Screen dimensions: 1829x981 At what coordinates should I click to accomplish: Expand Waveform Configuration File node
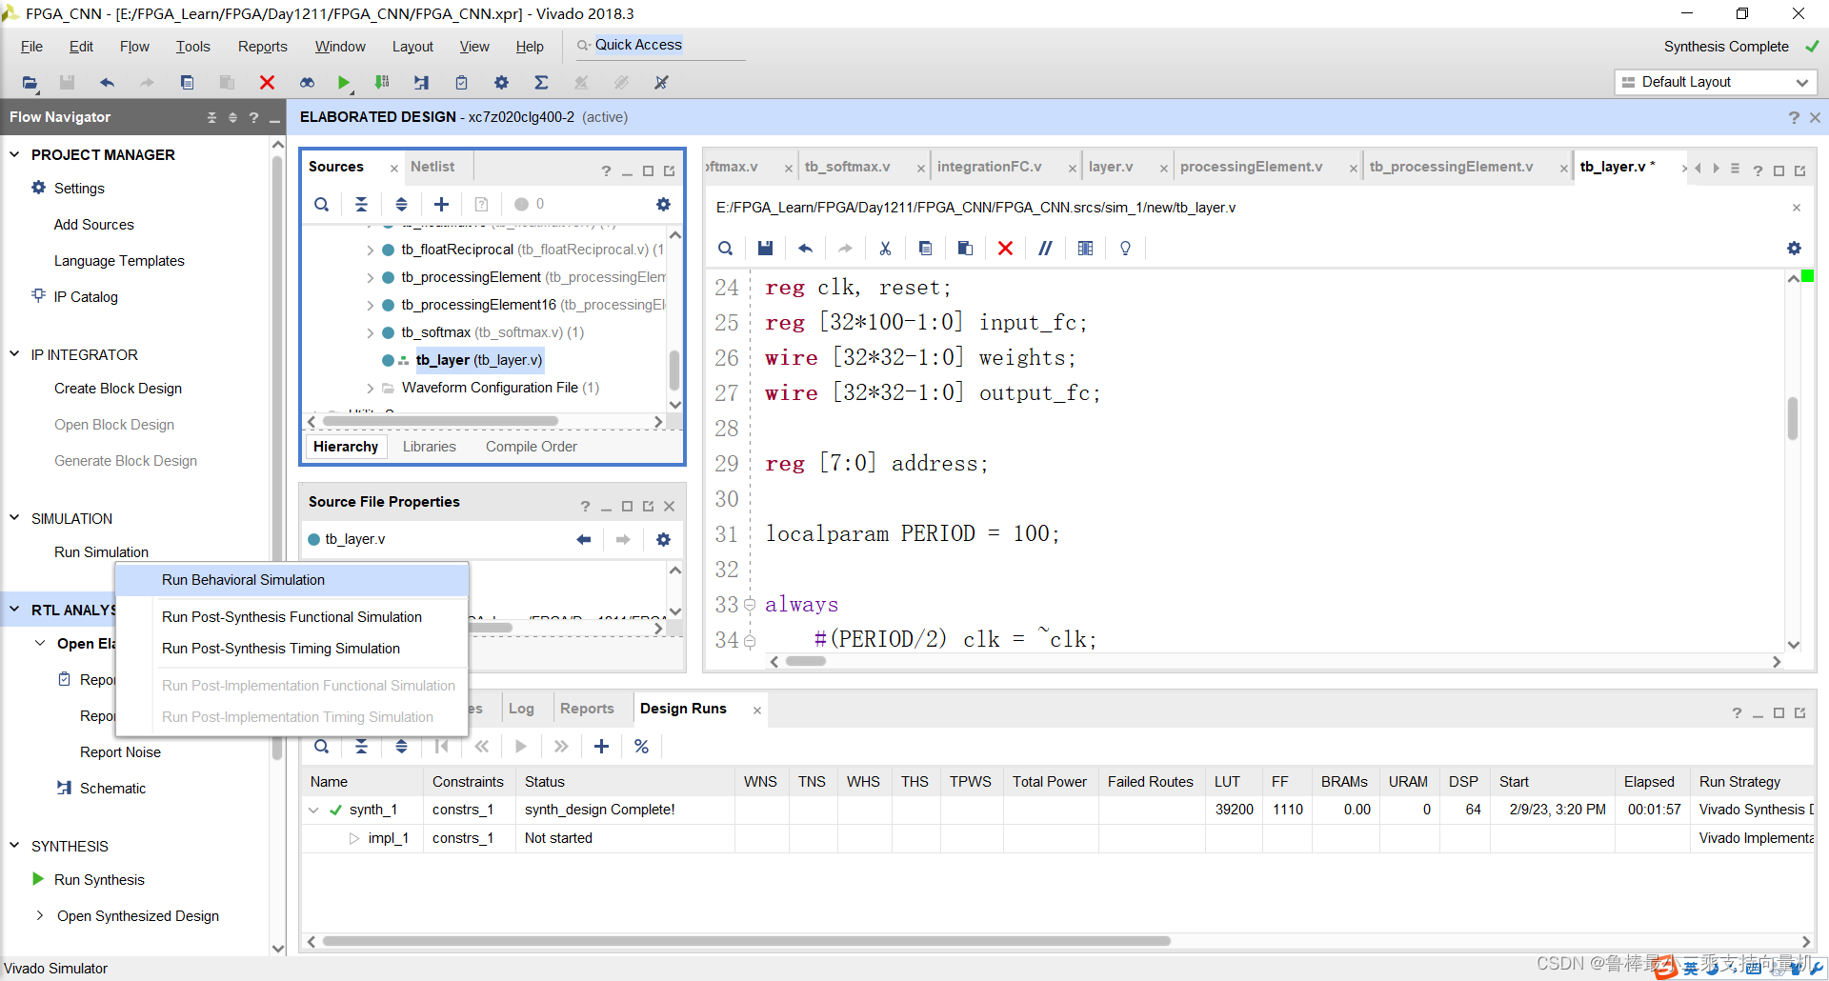(370, 388)
